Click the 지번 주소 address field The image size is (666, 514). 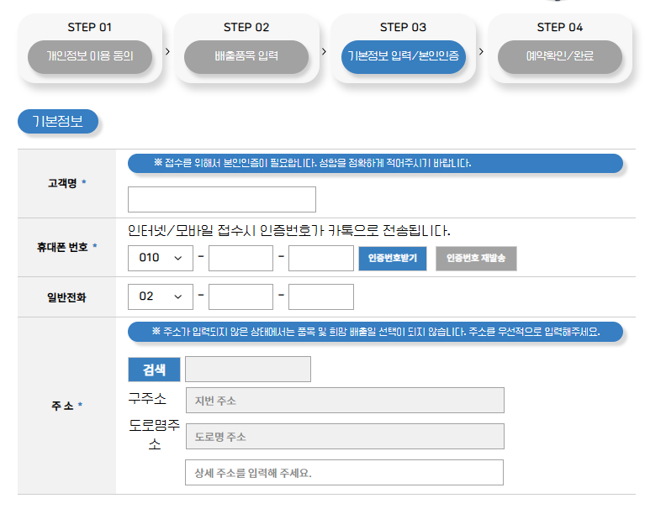point(345,400)
